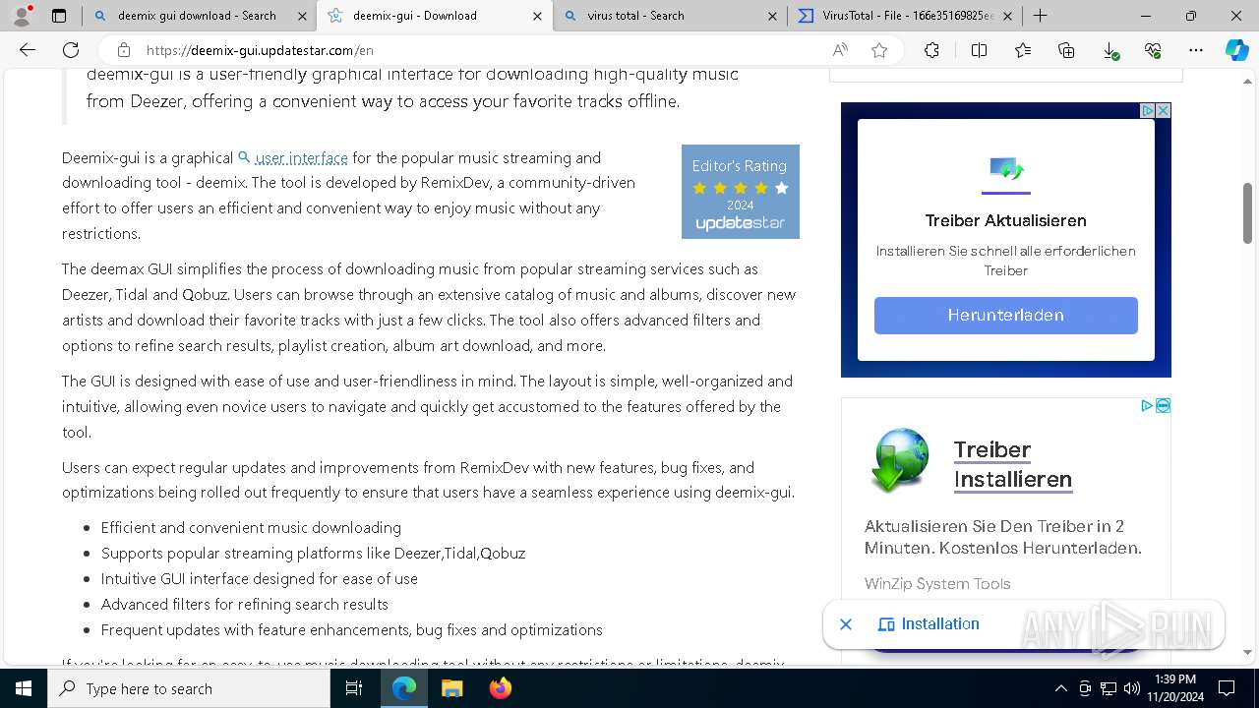Open the browser profile icon
The image size is (1259, 708).
coord(22,16)
